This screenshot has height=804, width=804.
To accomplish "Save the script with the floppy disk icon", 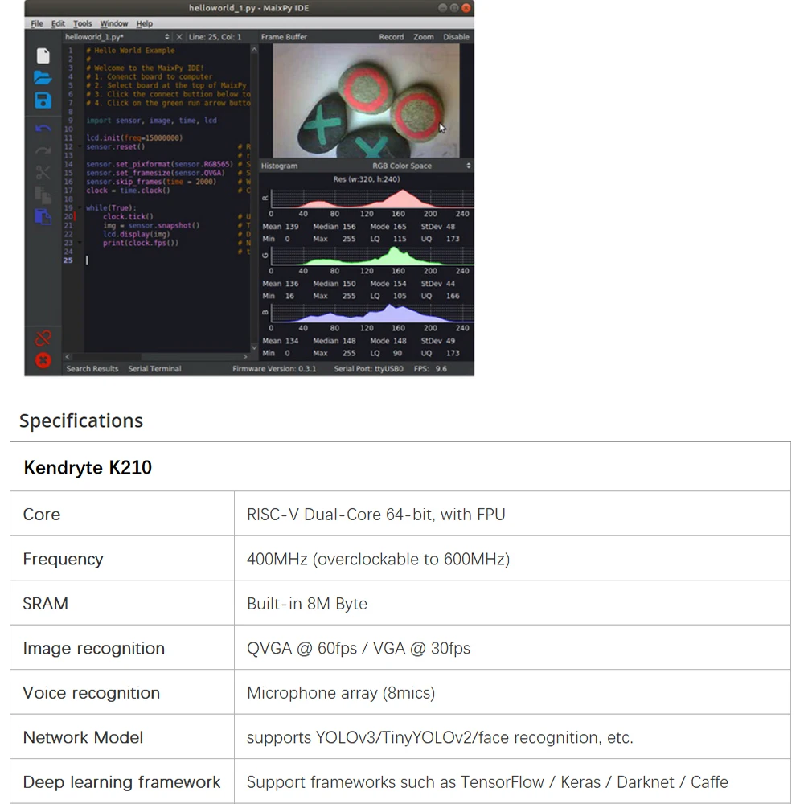I will [x=43, y=100].
